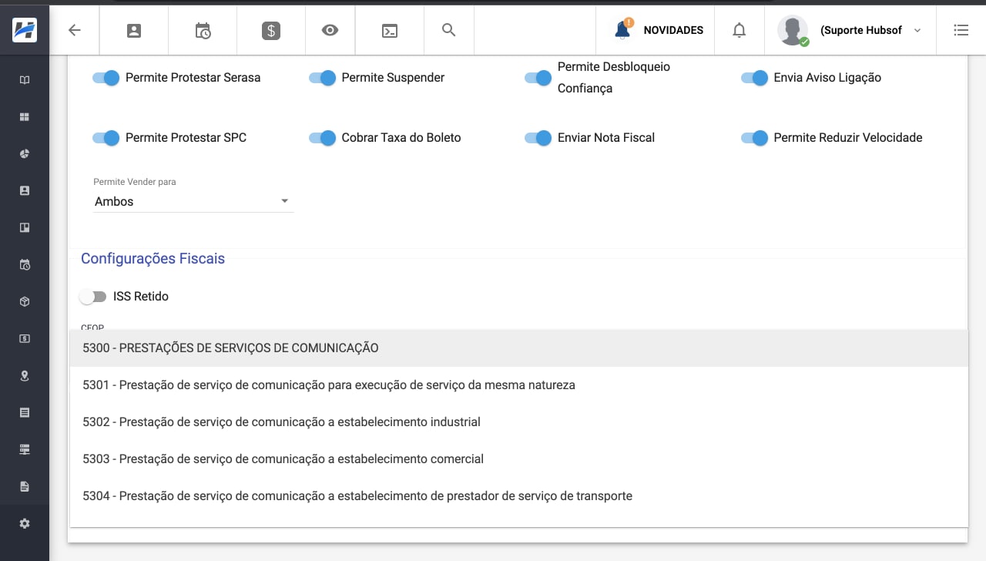This screenshot has height=561, width=986.
Task: Open the board layout icon in sidebar
Action: 25,227
